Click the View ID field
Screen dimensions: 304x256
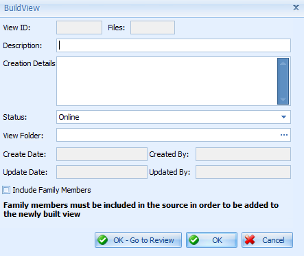79,28
